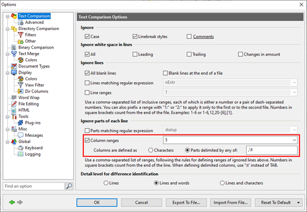Click the Comments hyperlink label
The width and height of the screenshot is (307, 212).
click(x=203, y=37)
